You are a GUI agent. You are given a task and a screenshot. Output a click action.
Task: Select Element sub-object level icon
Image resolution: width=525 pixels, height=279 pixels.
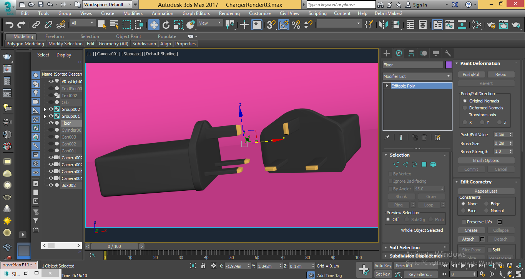tap(433, 164)
